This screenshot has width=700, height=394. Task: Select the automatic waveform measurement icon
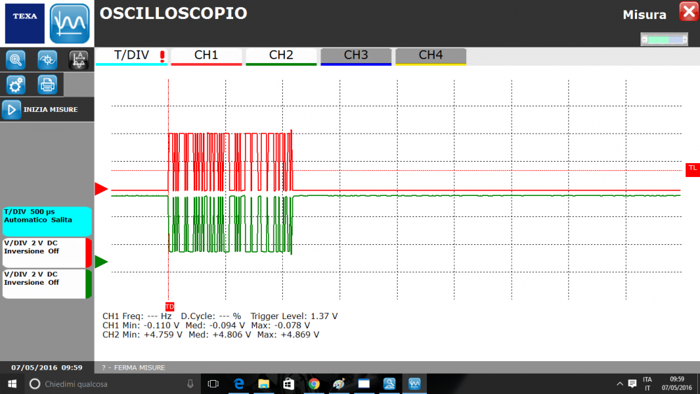pyautogui.click(x=78, y=59)
